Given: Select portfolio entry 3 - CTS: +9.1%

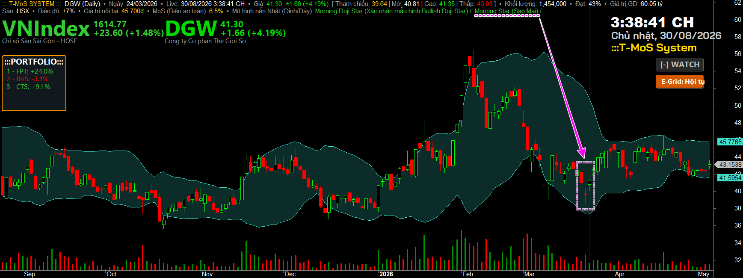Looking at the screenshot, I should 28,87.
